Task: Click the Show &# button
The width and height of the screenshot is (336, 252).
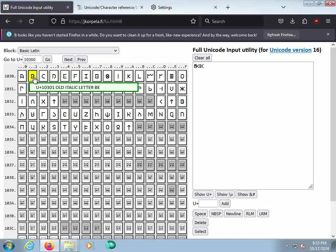Action: [246, 194]
